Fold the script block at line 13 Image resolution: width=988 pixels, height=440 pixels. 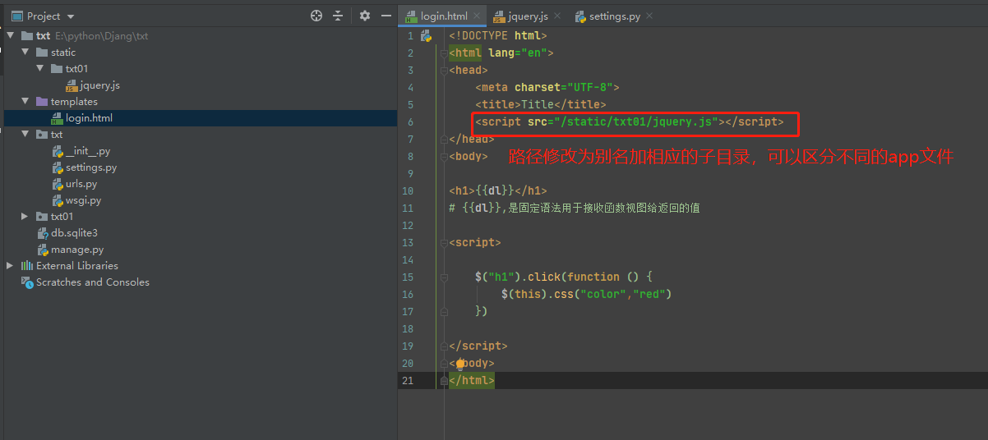pyautogui.click(x=444, y=243)
